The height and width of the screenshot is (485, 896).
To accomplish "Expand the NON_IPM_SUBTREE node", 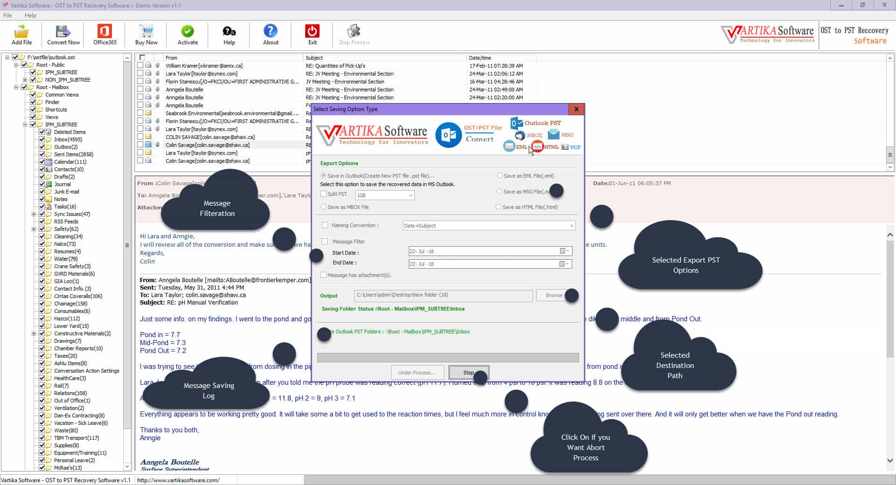I will coord(25,80).
